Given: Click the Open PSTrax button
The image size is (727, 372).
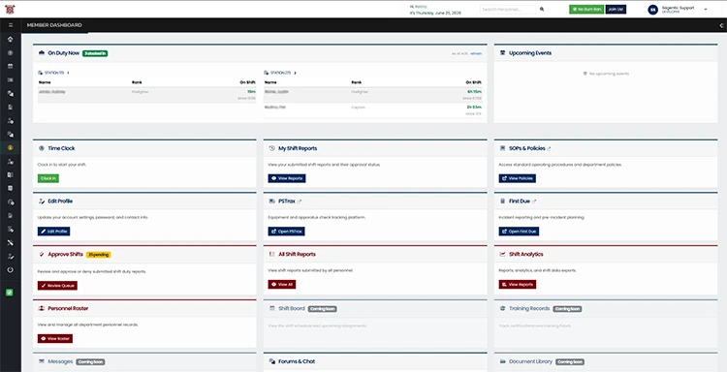Looking at the screenshot, I should (287, 232).
